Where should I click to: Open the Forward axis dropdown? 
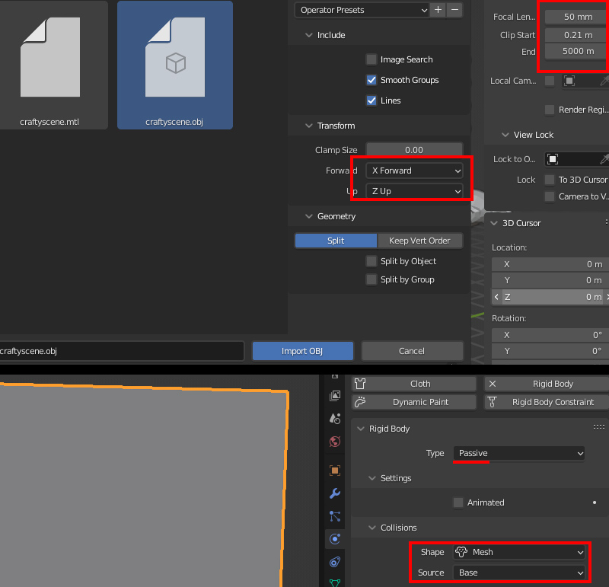(x=414, y=171)
